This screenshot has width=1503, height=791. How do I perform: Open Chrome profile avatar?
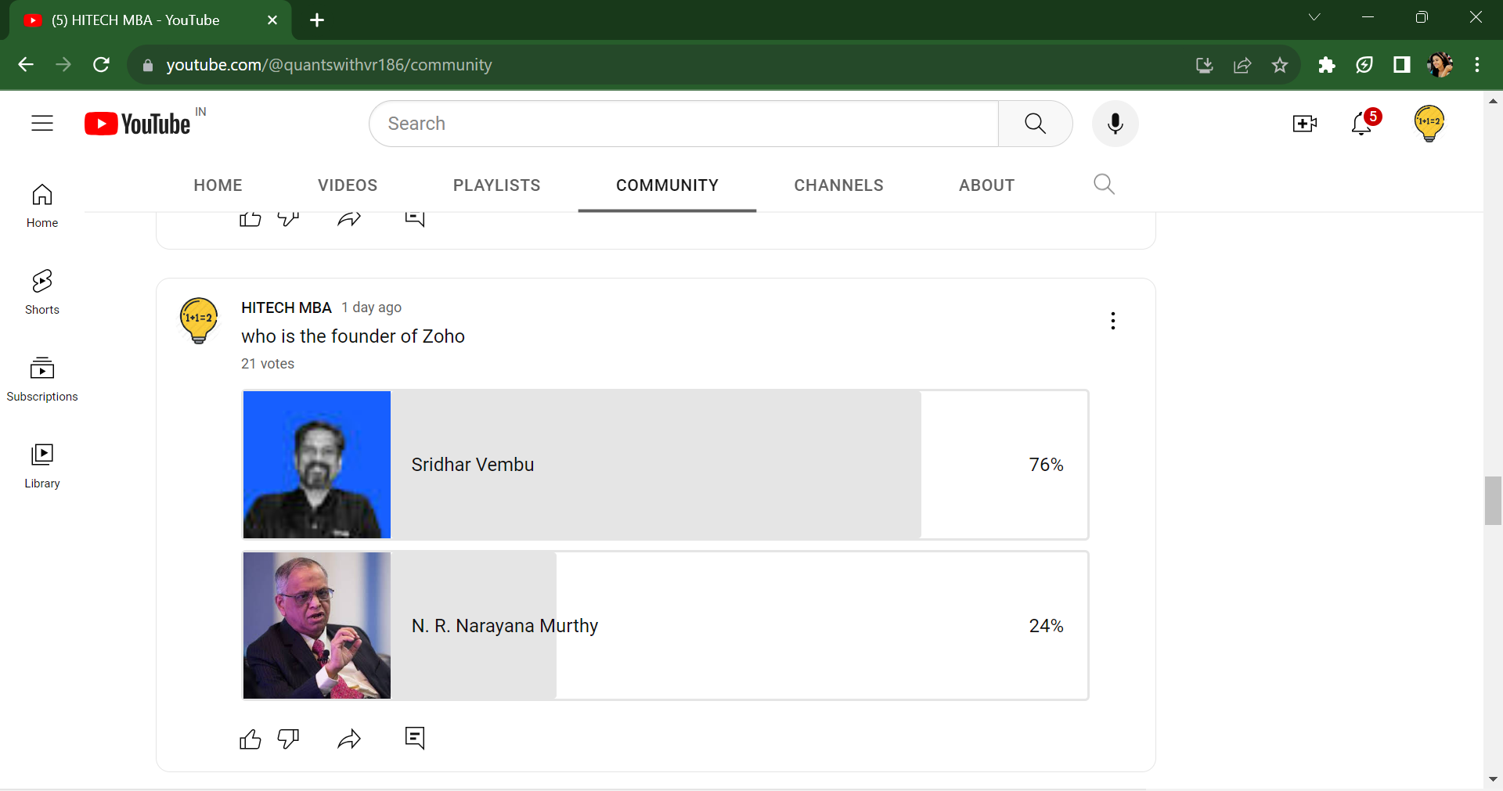(x=1440, y=65)
